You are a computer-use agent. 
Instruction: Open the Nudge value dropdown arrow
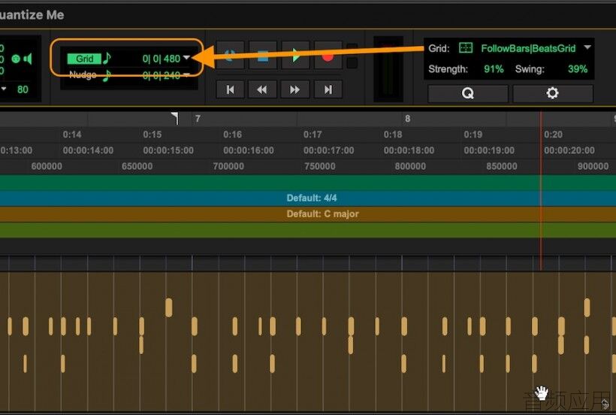pos(186,74)
